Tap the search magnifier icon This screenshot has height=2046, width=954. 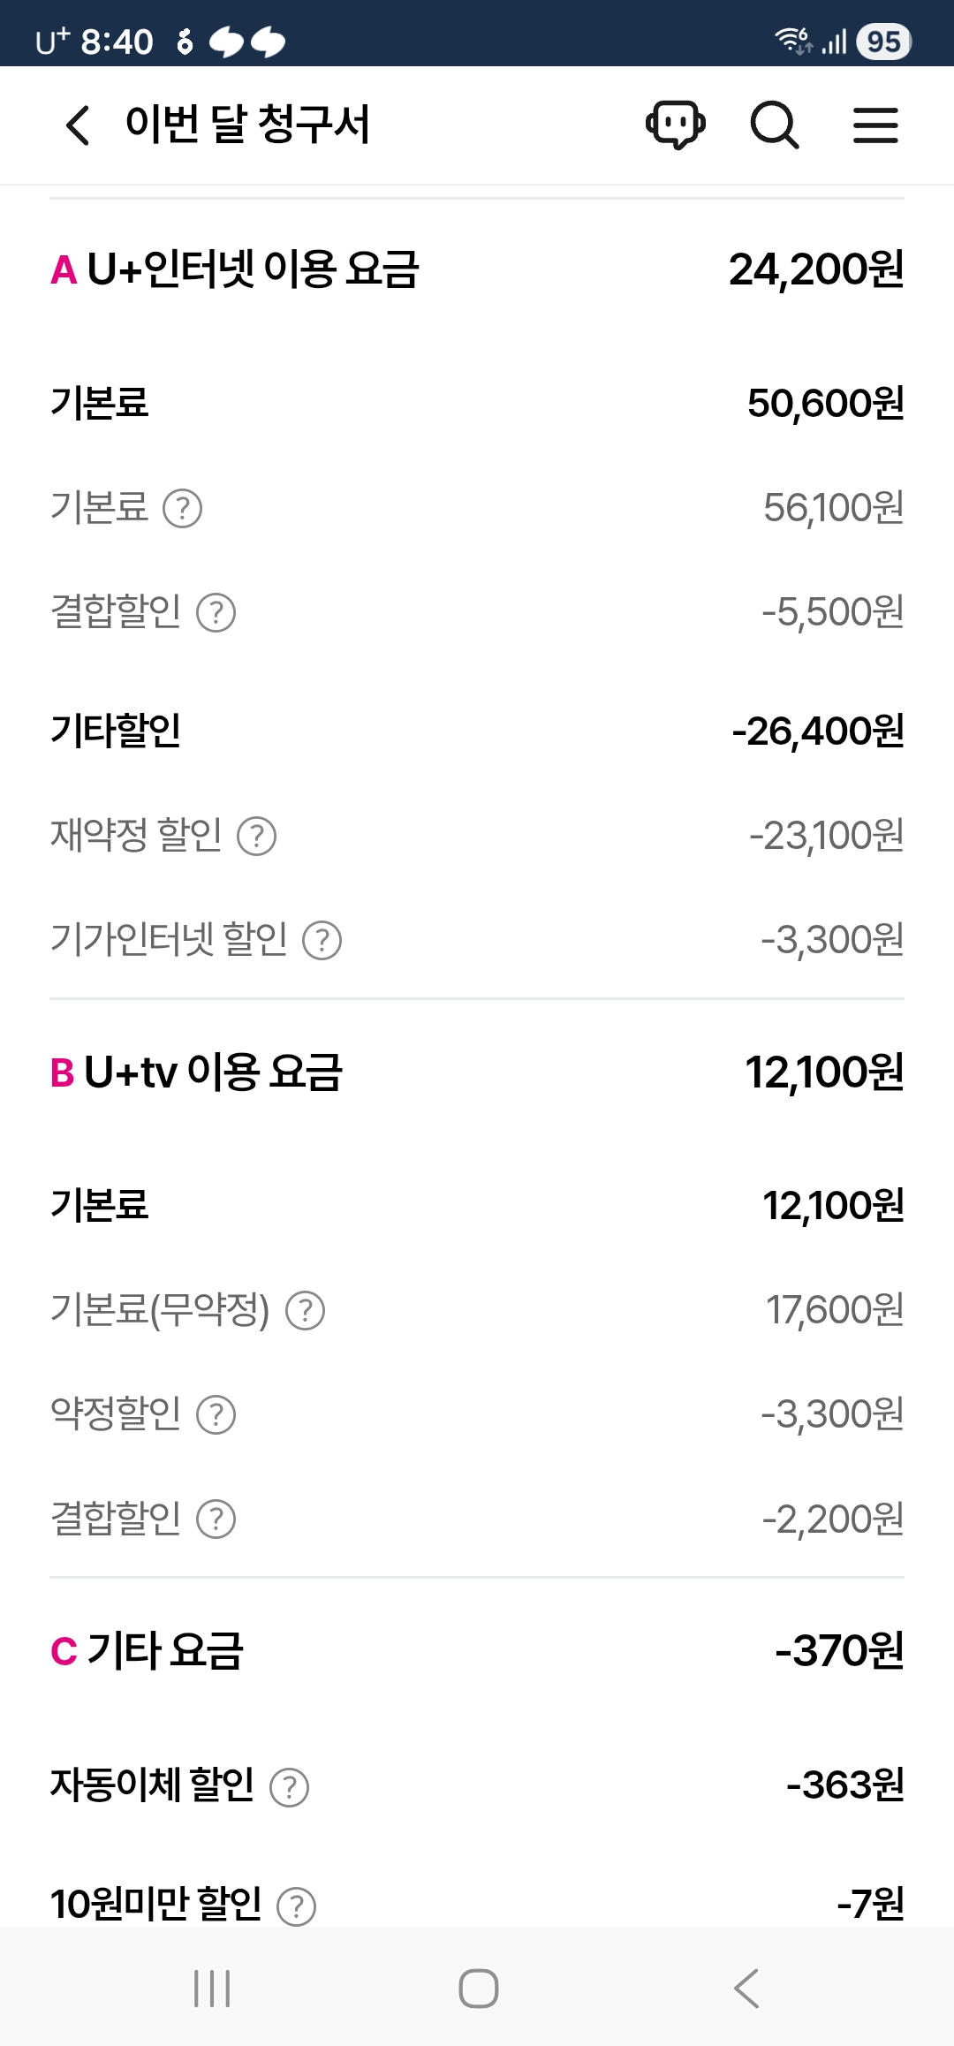[x=775, y=125]
